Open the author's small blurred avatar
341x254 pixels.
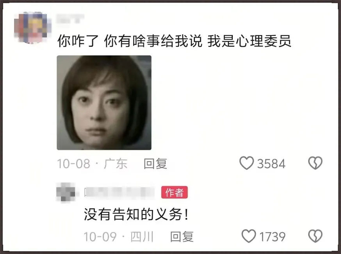tap(66, 192)
